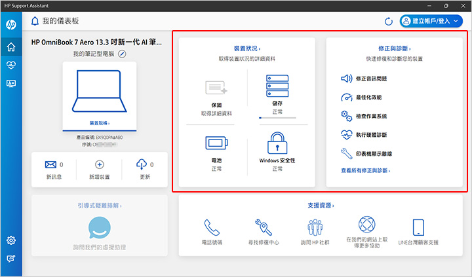Click 建立帳戶/登入 account avatar icon
Screen dimensions: 472x277
coord(406,21)
